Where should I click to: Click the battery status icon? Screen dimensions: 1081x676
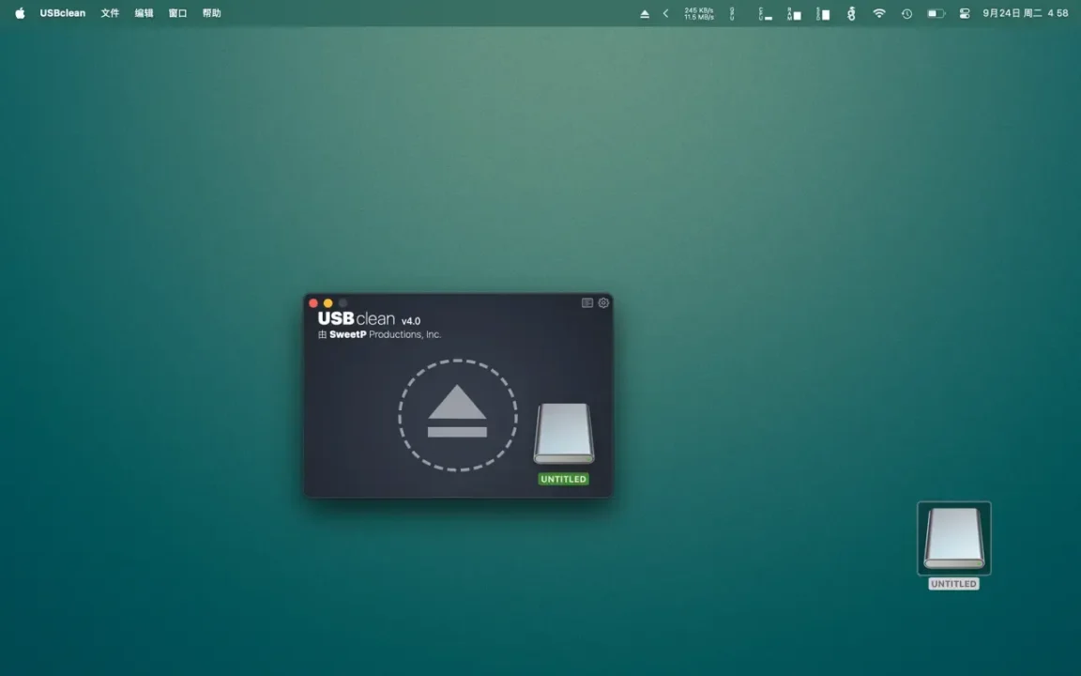936,14
